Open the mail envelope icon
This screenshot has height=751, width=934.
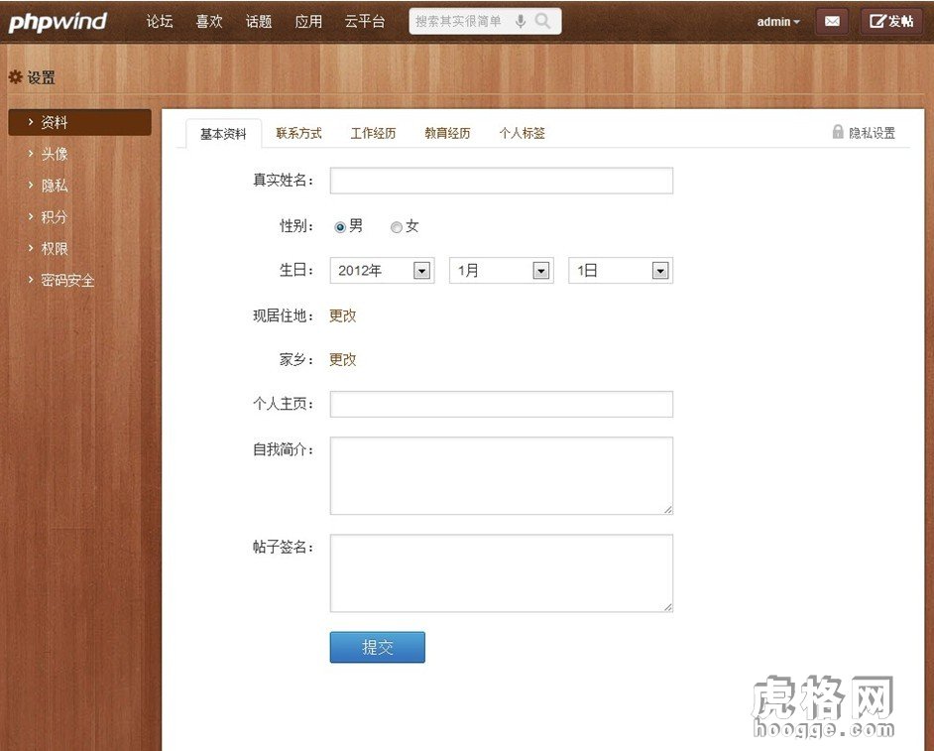click(832, 20)
